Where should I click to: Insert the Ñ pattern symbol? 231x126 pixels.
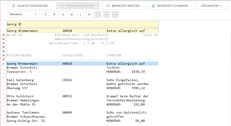click(54, 14)
